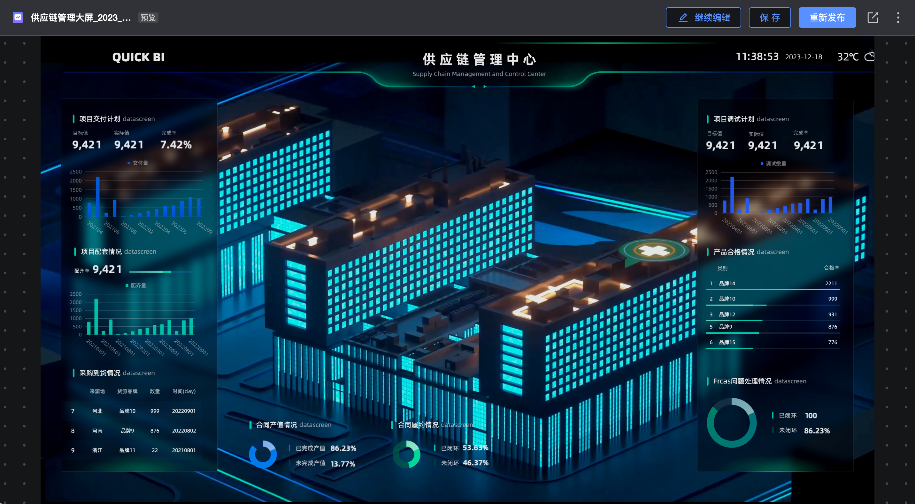The width and height of the screenshot is (915, 504).
Task: Click the 供应链管理中心 heading
Action: click(479, 59)
